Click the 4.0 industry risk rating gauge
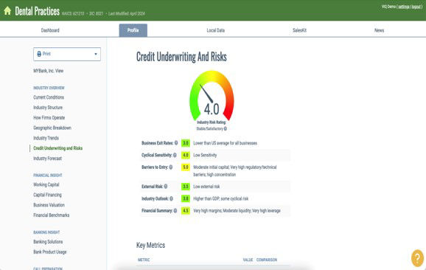 click(x=212, y=96)
